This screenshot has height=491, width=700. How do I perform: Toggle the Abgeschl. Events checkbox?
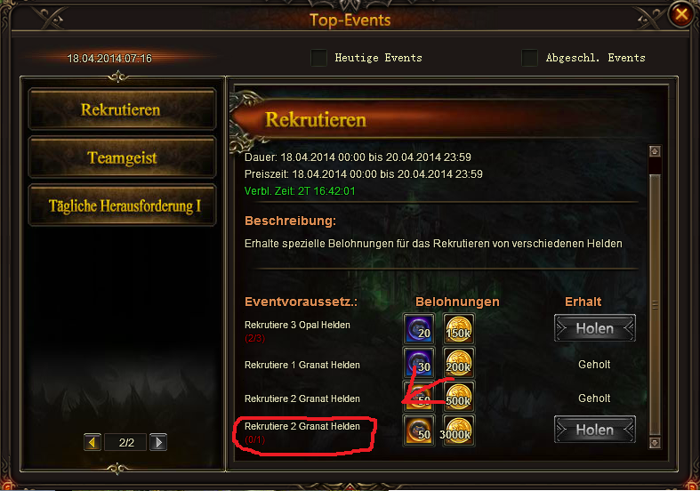[529, 58]
